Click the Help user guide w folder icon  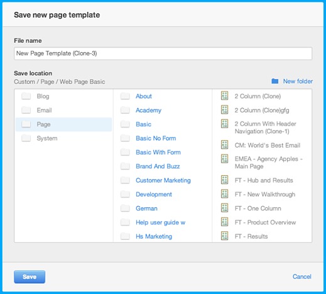(x=125, y=222)
